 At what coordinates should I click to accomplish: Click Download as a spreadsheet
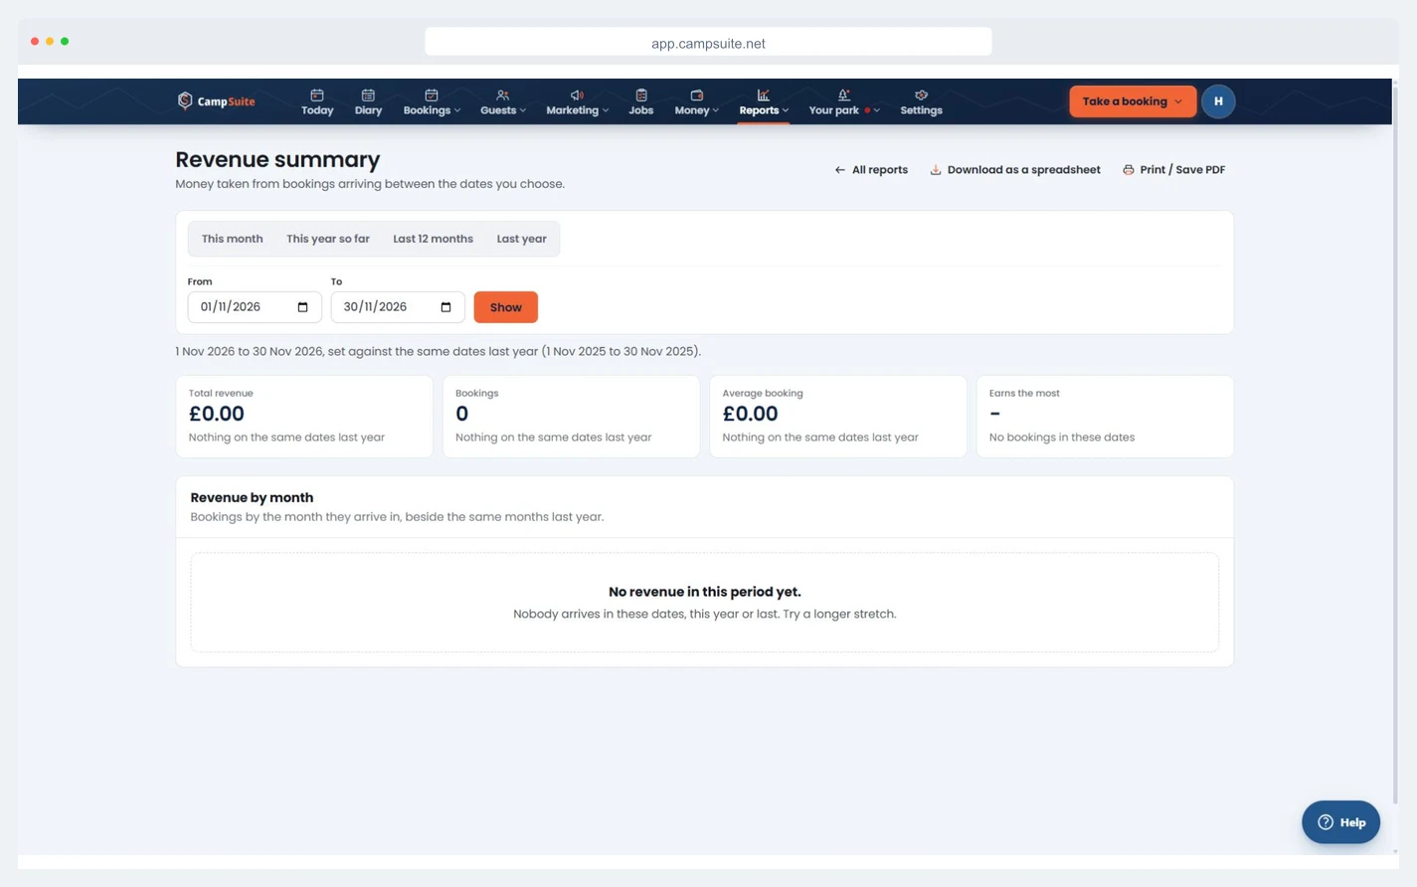coord(1015,170)
